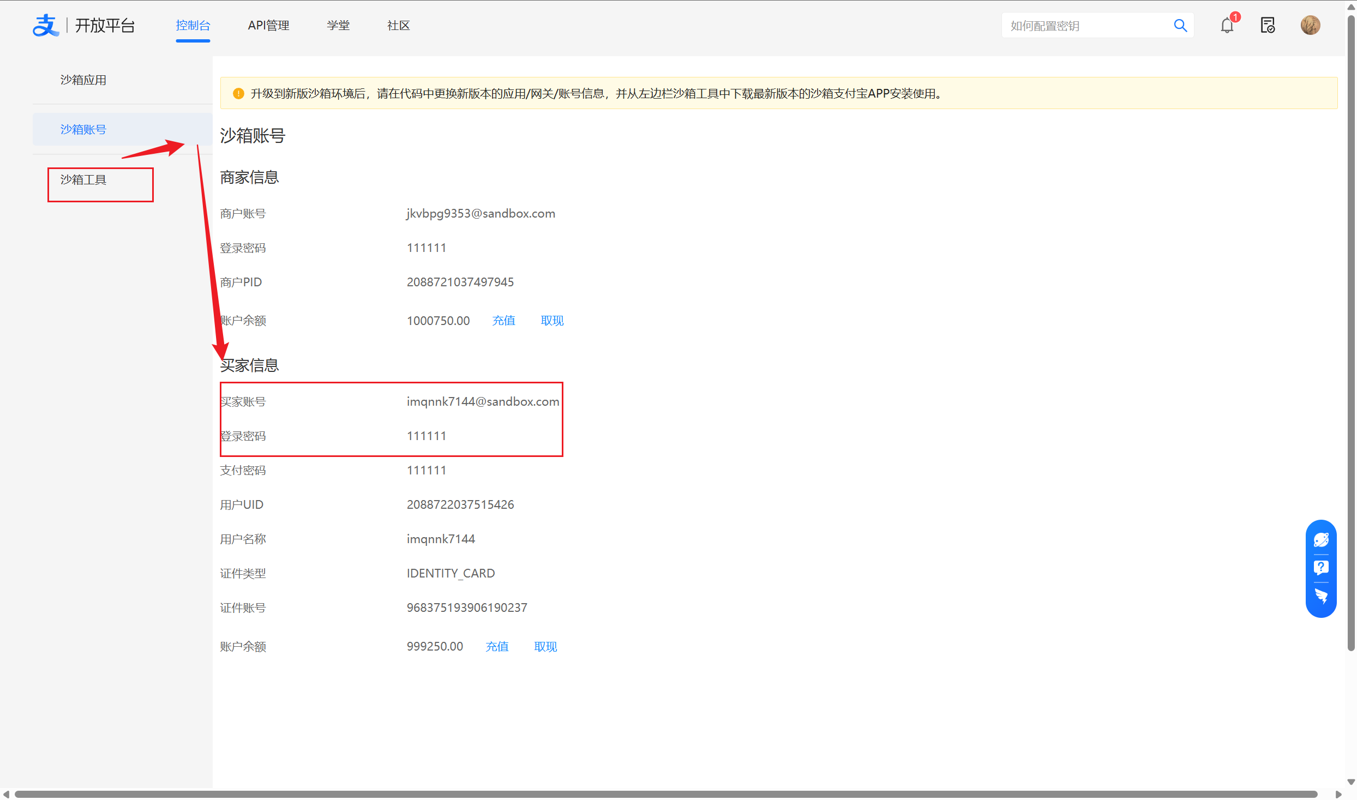Click the search magnifier icon

click(1180, 26)
